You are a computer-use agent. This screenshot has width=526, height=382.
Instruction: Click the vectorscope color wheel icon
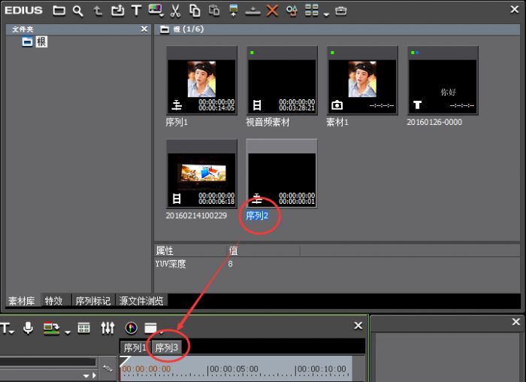(x=131, y=328)
